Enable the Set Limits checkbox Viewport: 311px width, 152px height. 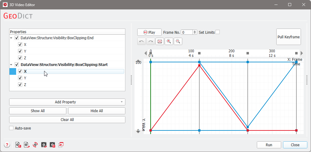[x=218, y=32]
